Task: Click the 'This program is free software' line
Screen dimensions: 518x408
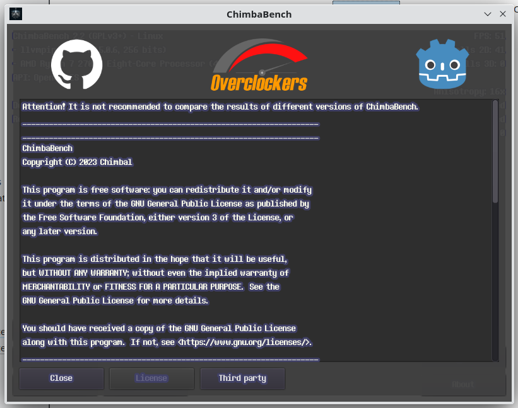Action: pyautogui.click(x=167, y=190)
